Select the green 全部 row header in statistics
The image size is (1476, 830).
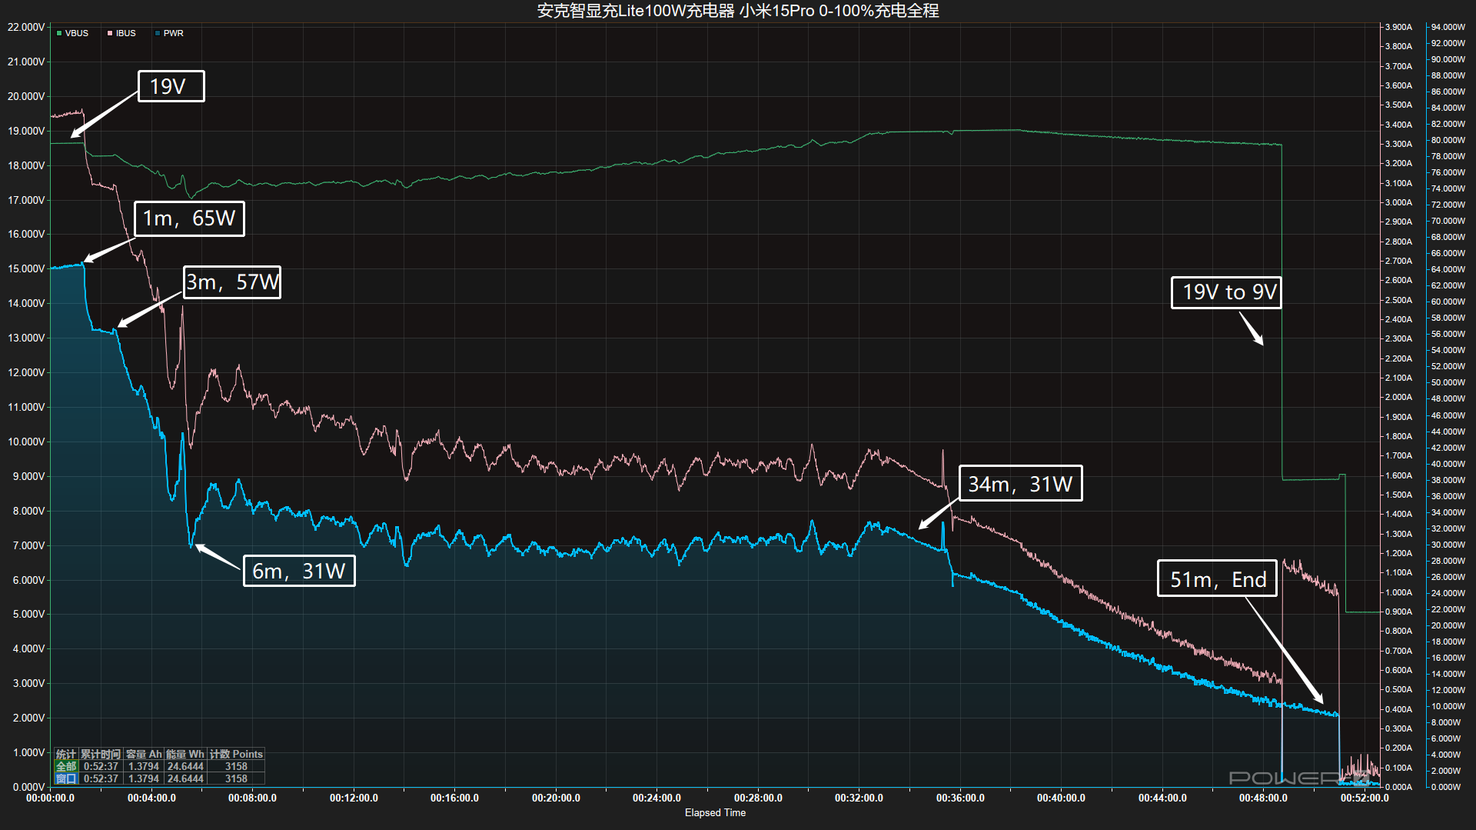point(66,766)
